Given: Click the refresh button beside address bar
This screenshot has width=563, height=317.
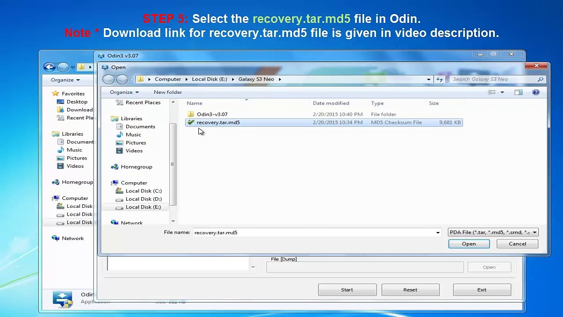Looking at the screenshot, I should coord(439,79).
